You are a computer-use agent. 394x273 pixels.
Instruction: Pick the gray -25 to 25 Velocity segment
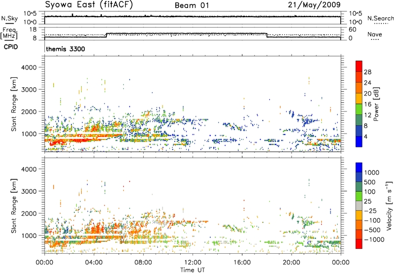point(359,206)
